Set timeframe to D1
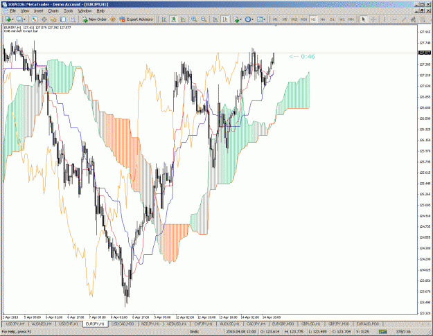Image resolution: width=433 pixels, height=336 pixels. (x=333, y=19)
